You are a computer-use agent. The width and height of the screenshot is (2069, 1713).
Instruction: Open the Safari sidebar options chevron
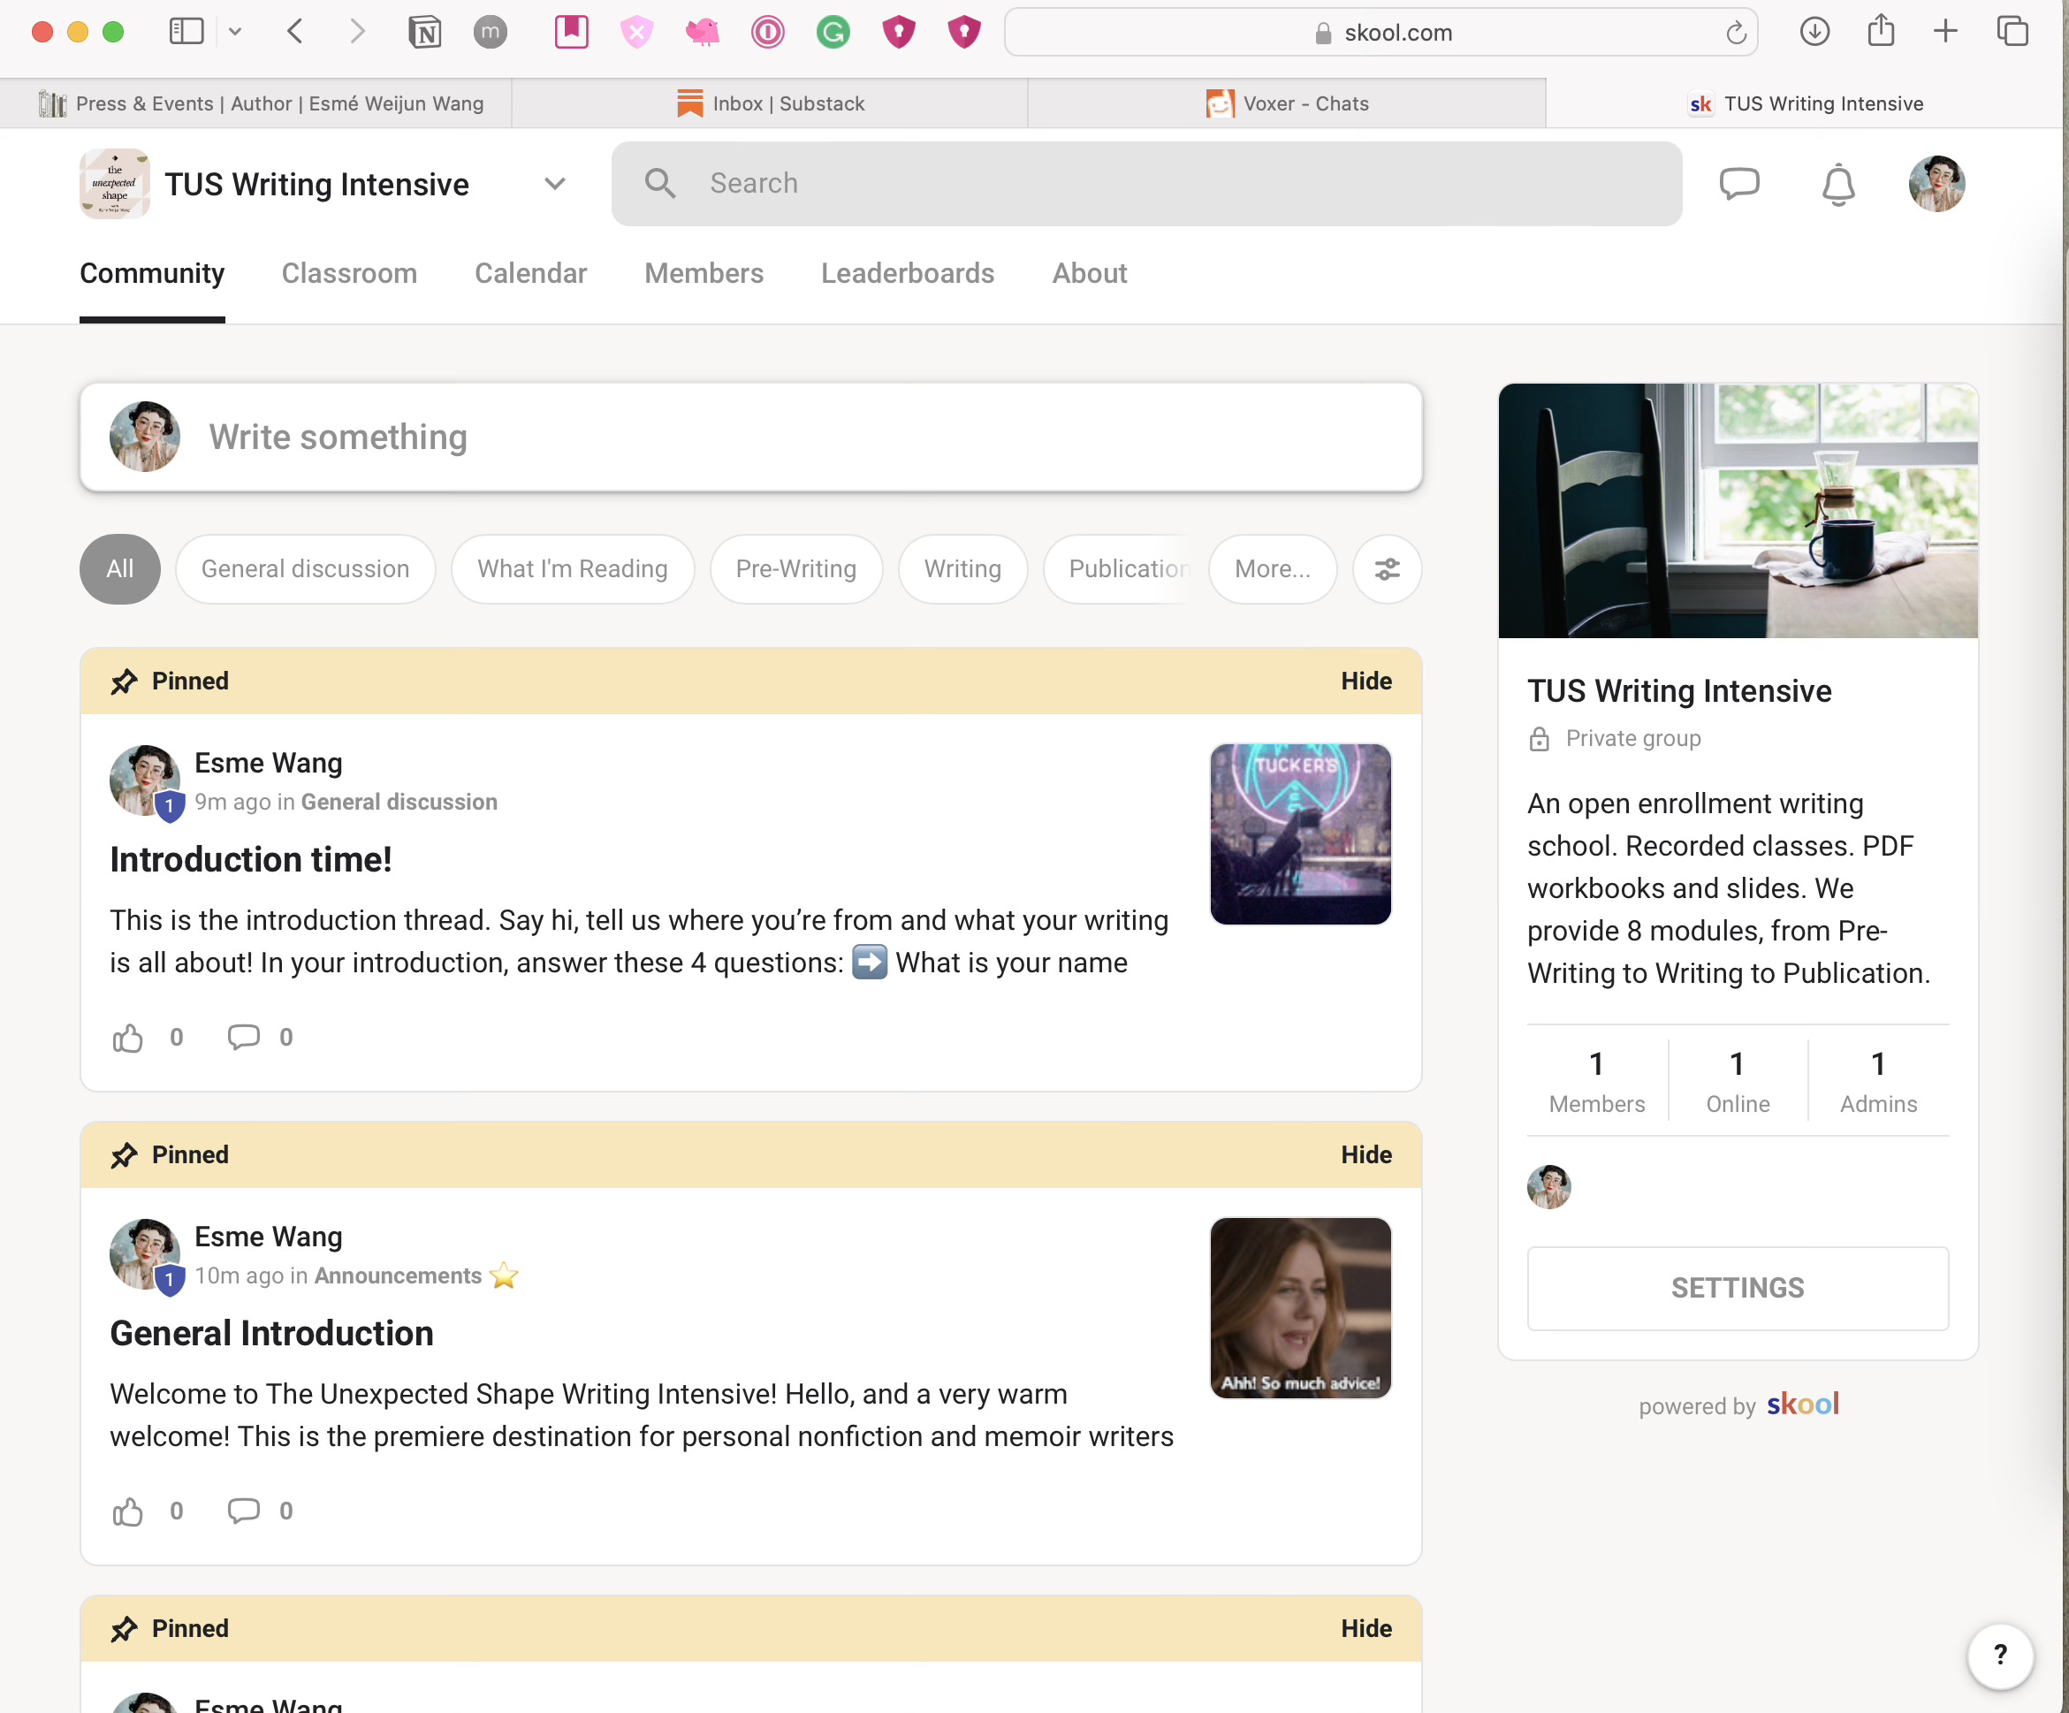click(x=234, y=33)
